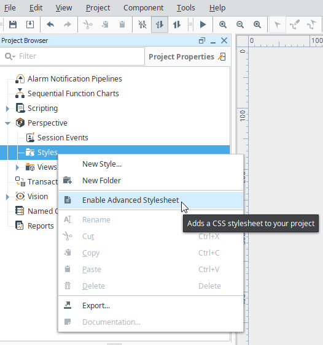This screenshot has width=323, height=345.
Task: Open the View menu
Action: [64, 8]
